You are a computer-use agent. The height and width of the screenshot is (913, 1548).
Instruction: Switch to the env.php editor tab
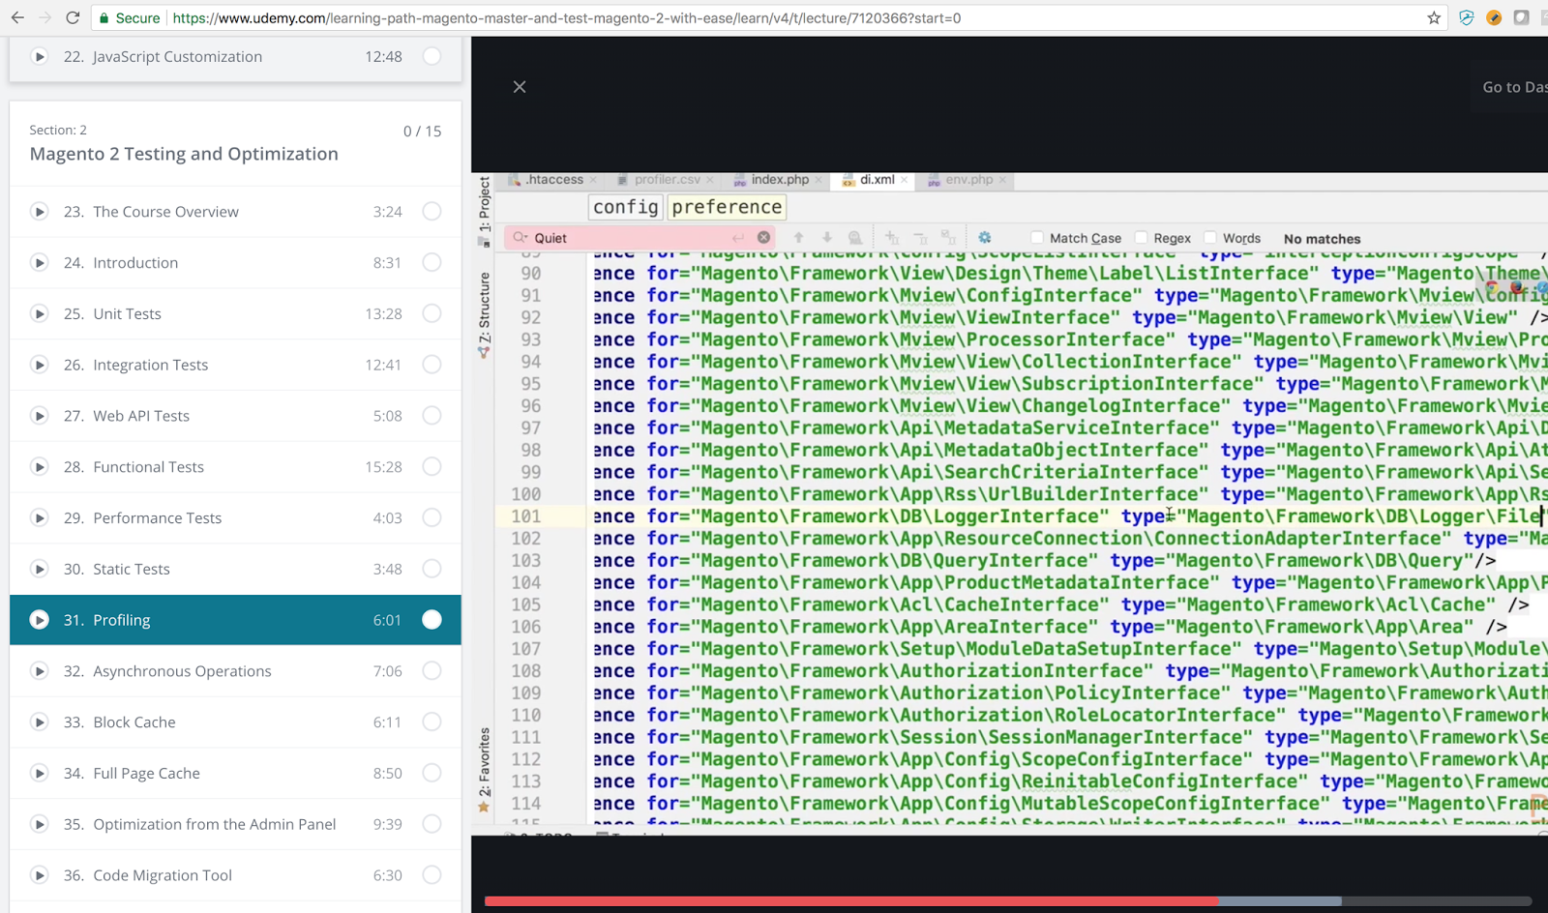click(x=968, y=180)
